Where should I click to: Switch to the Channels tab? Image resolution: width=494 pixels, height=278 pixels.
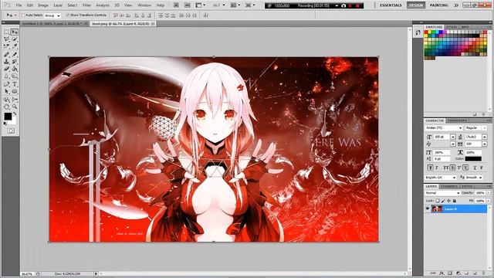click(449, 186)
